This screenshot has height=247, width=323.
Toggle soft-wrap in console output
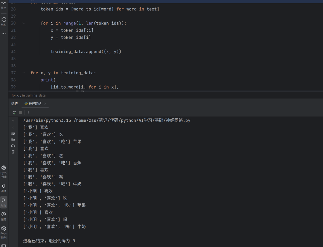[13, 134]
